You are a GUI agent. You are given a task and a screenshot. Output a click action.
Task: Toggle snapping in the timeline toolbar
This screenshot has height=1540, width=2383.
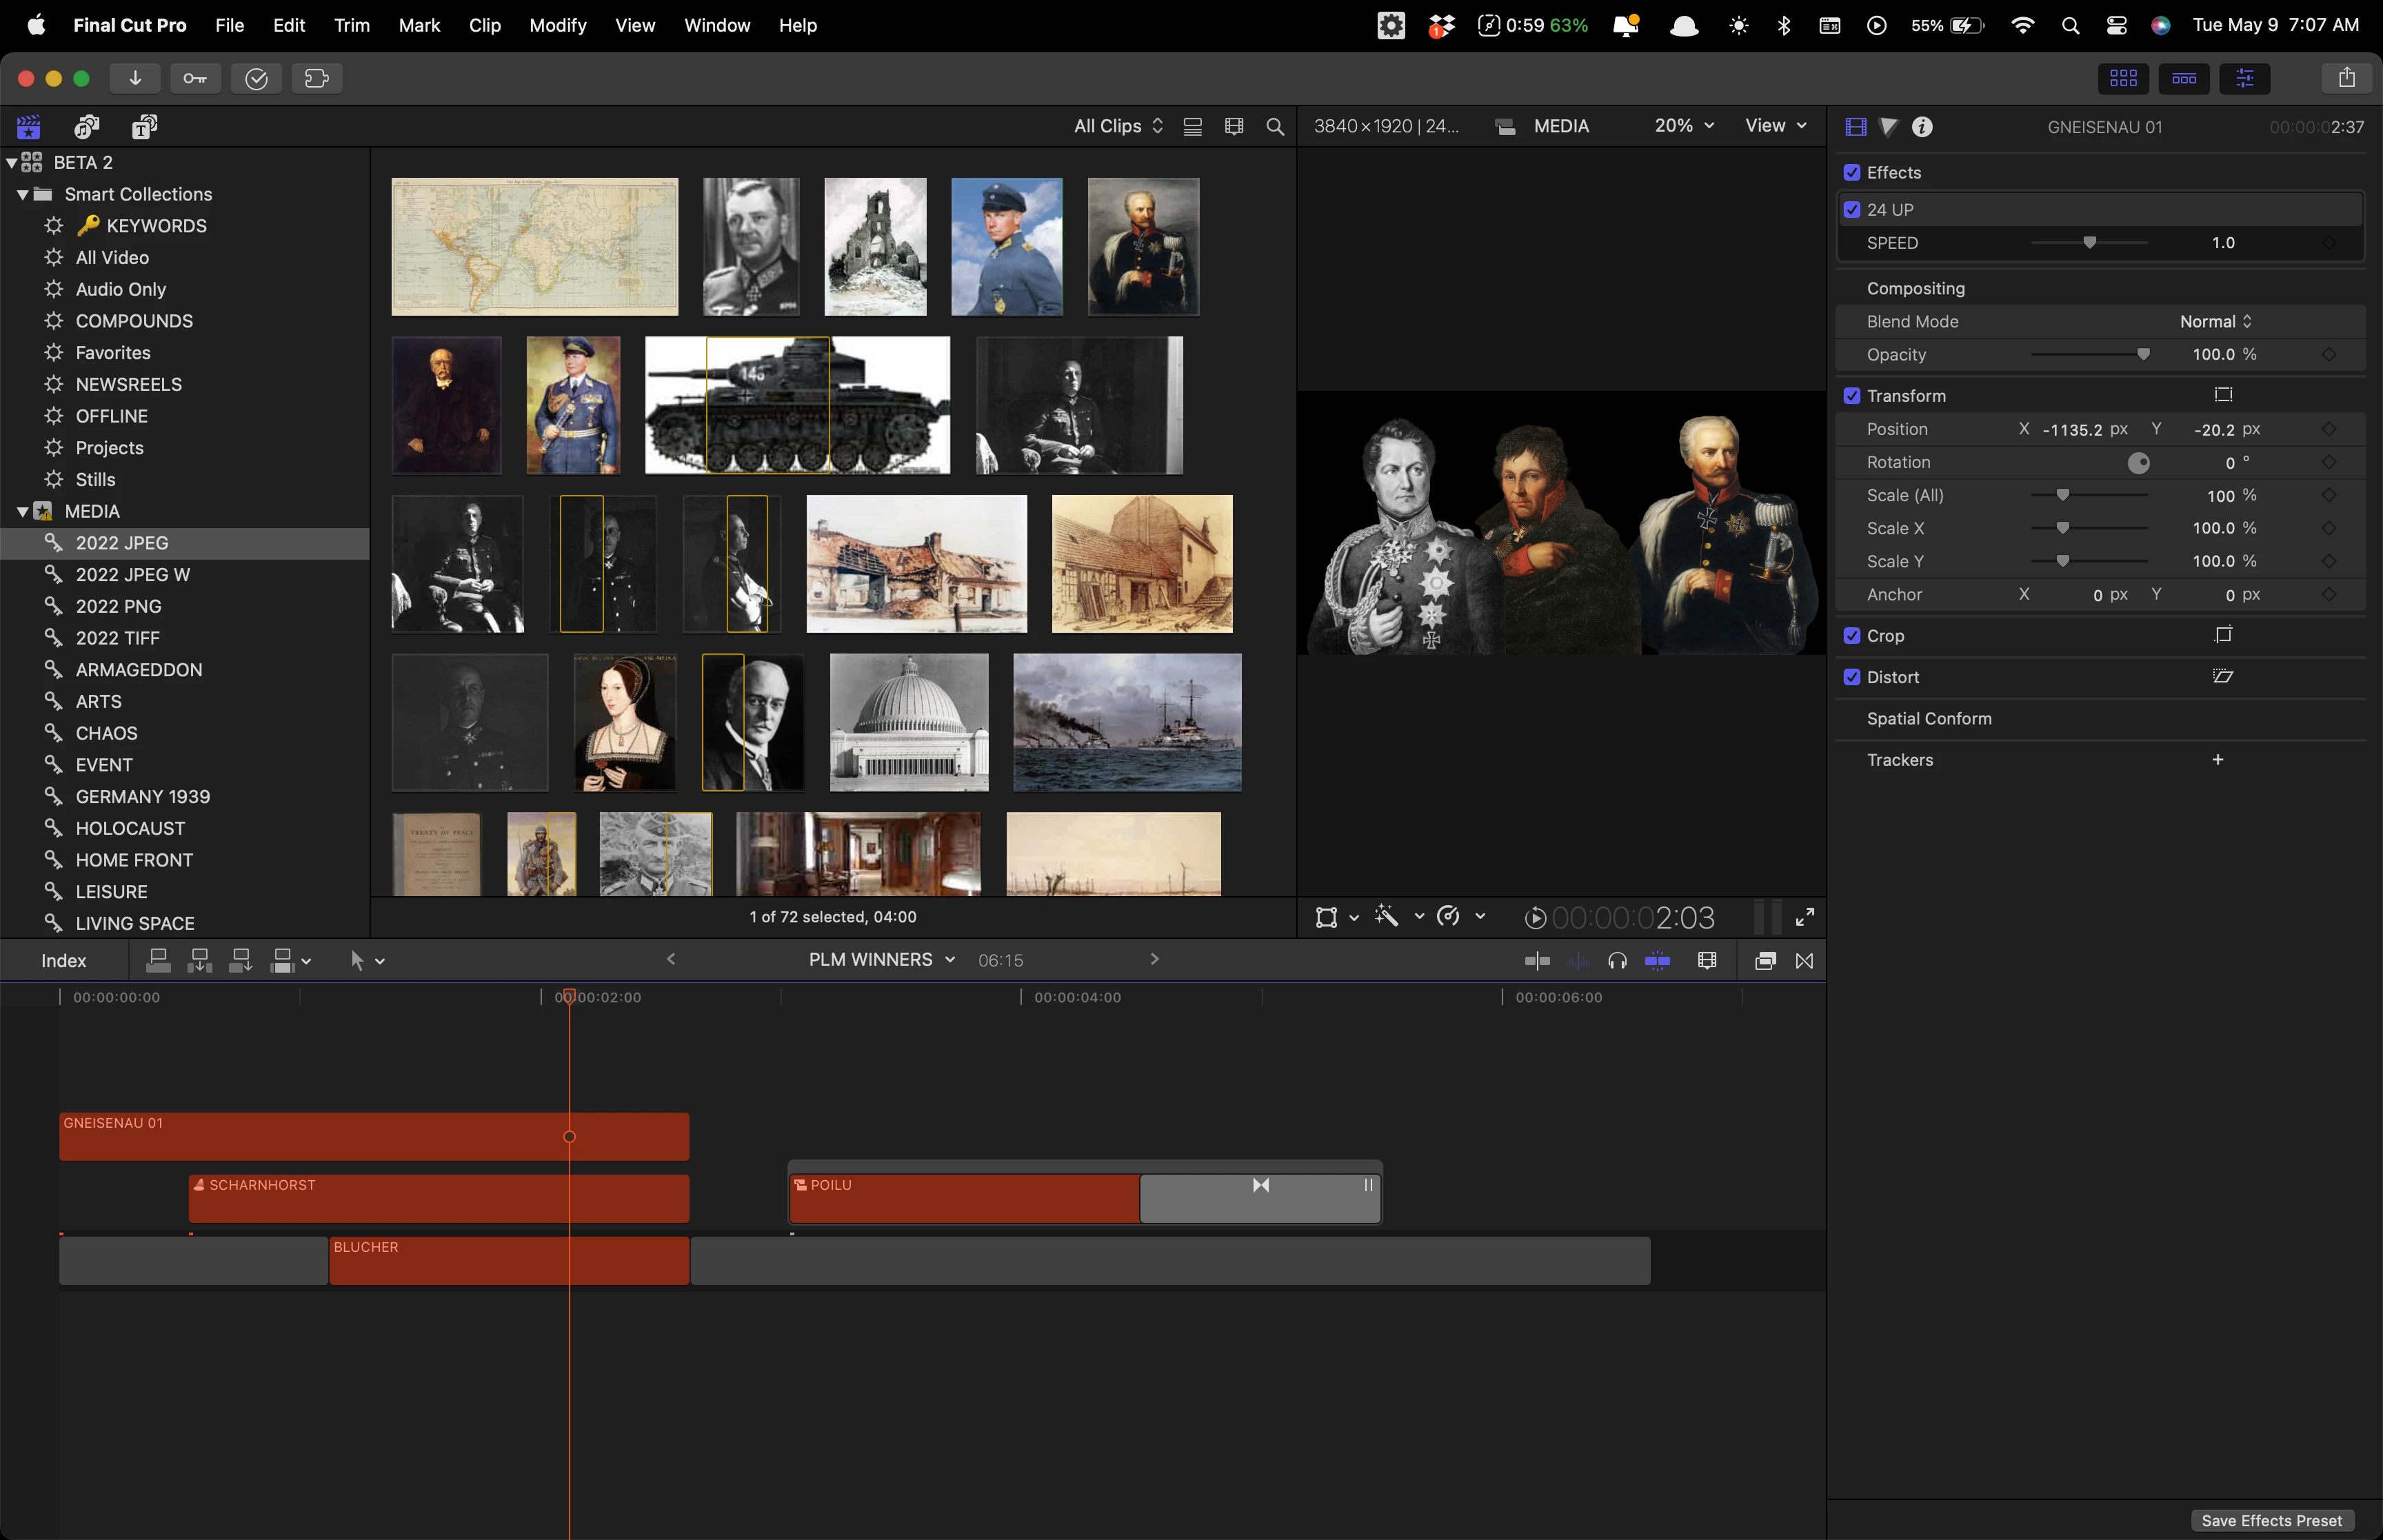tap(1657, 961)
